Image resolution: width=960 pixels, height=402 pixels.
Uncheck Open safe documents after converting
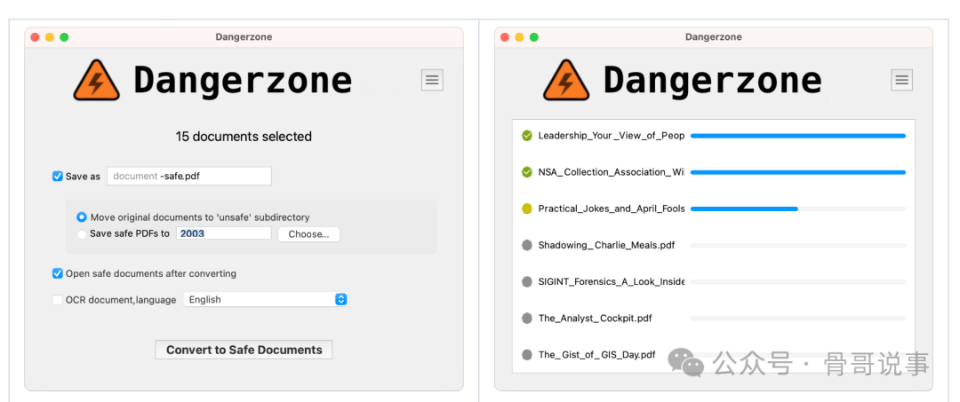[58, 273]
